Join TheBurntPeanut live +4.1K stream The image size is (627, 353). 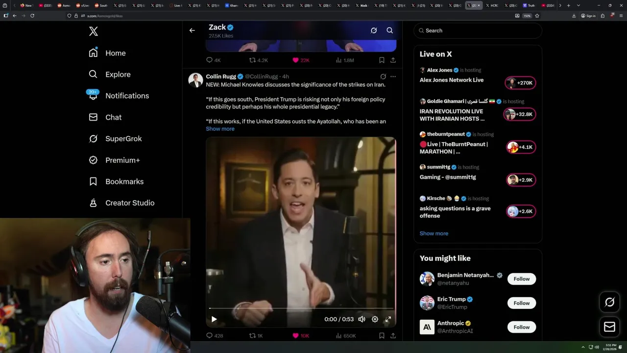pyautogui.click(x=521, y=147)
